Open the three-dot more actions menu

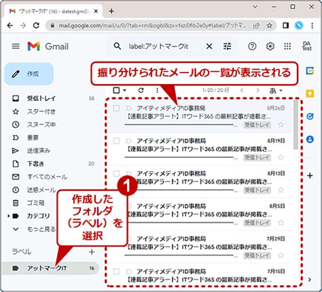click(x=157, y=90)
